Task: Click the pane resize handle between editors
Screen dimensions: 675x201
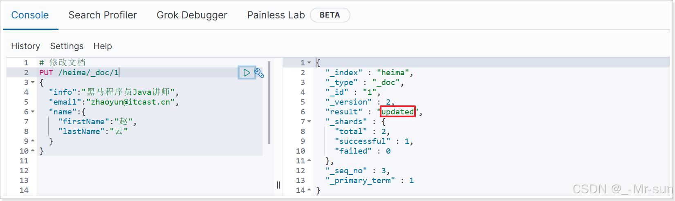Action: tap(278, 185)
